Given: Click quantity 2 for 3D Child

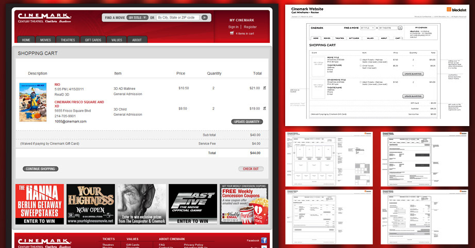Looking at the screenshot, I should 214,109.
